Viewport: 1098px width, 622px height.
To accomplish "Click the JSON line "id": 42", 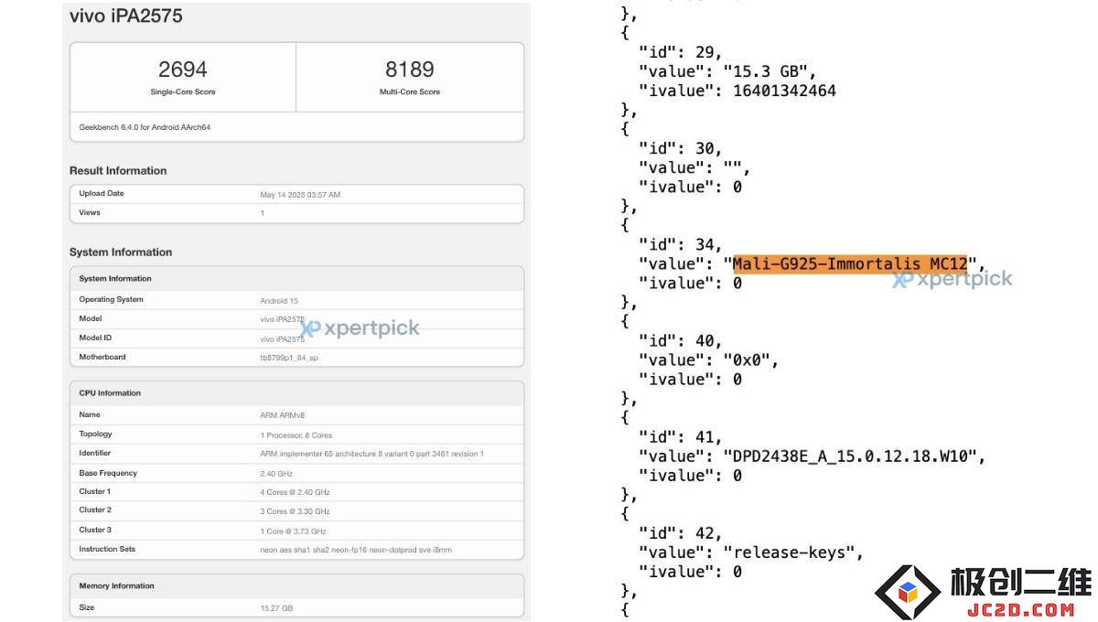I will [681, 533].
